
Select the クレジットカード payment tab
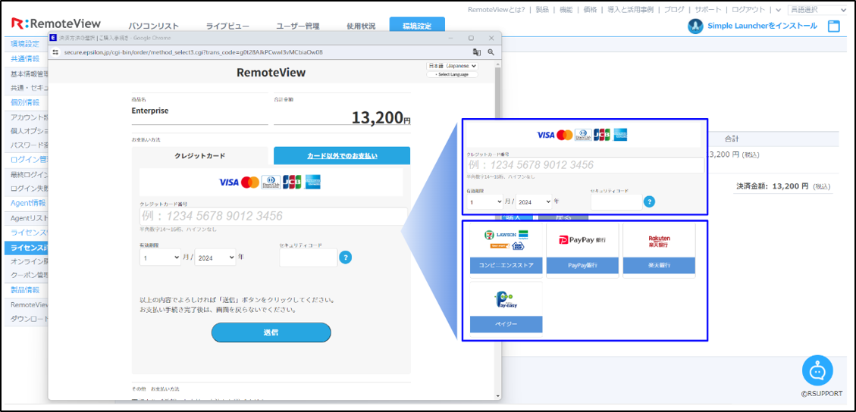(x=200, y=155)
